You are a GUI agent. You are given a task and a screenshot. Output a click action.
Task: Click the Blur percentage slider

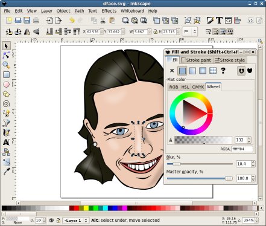(x=200, y=164)
